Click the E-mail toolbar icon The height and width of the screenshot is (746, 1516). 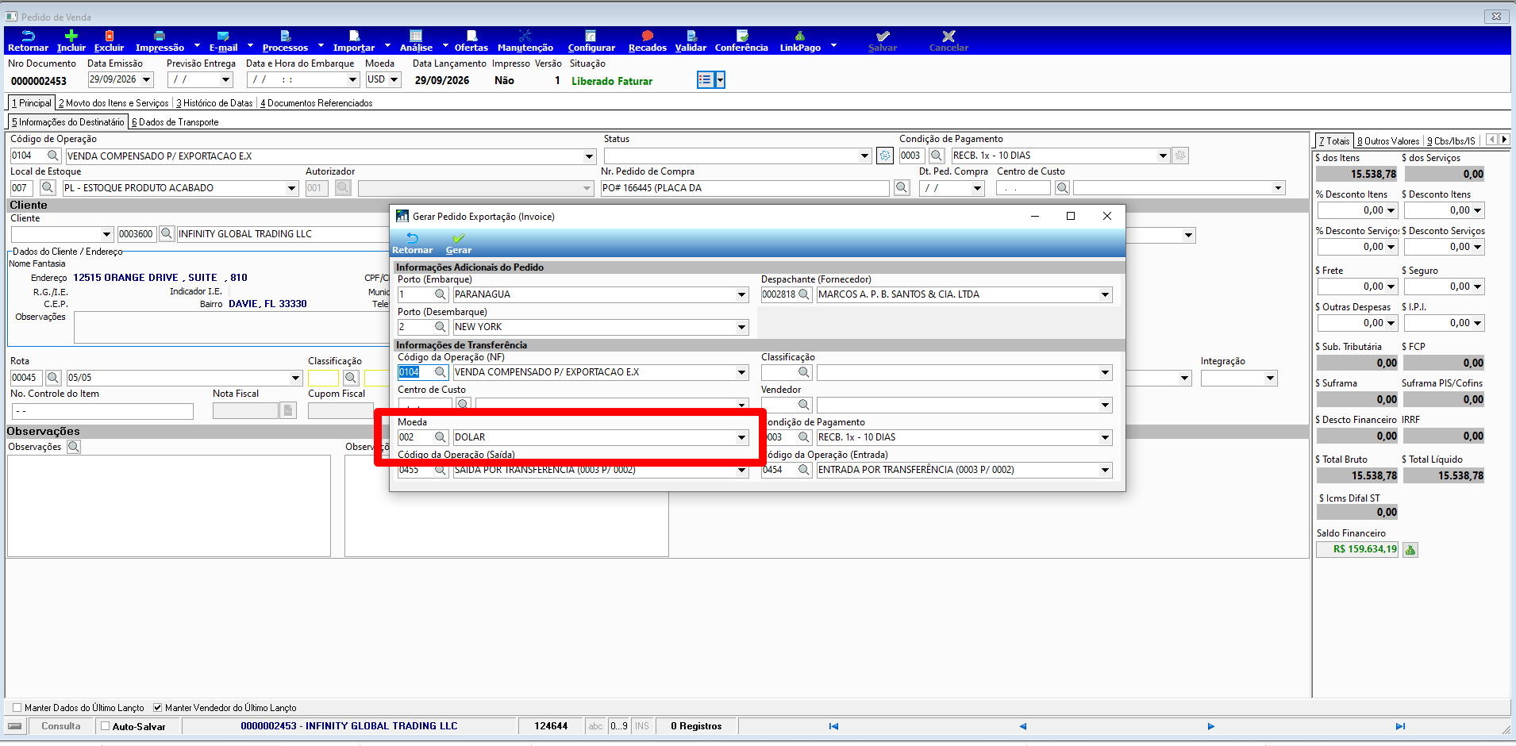tap(223, 40)
